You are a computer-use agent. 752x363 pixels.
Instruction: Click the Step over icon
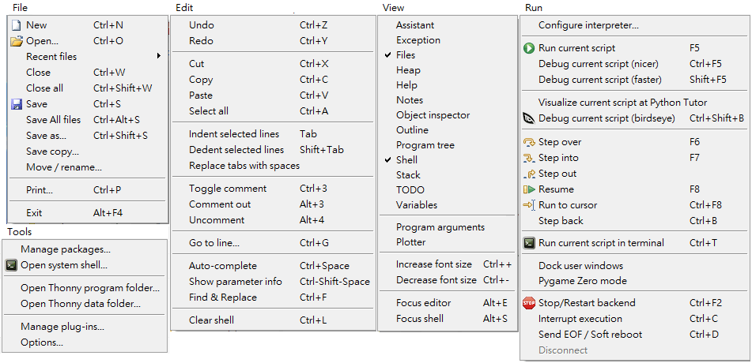(x=529, y=142)
